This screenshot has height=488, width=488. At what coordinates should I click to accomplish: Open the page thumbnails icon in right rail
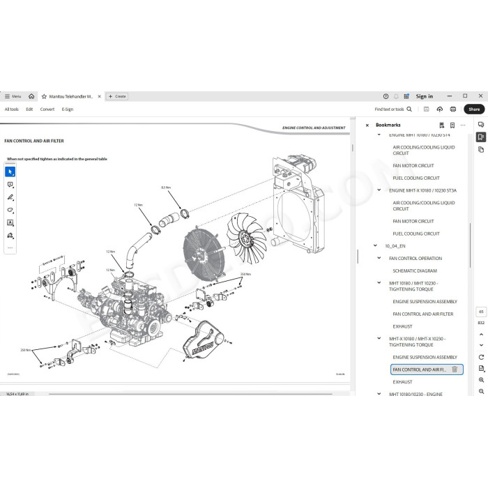click(481, 150)
